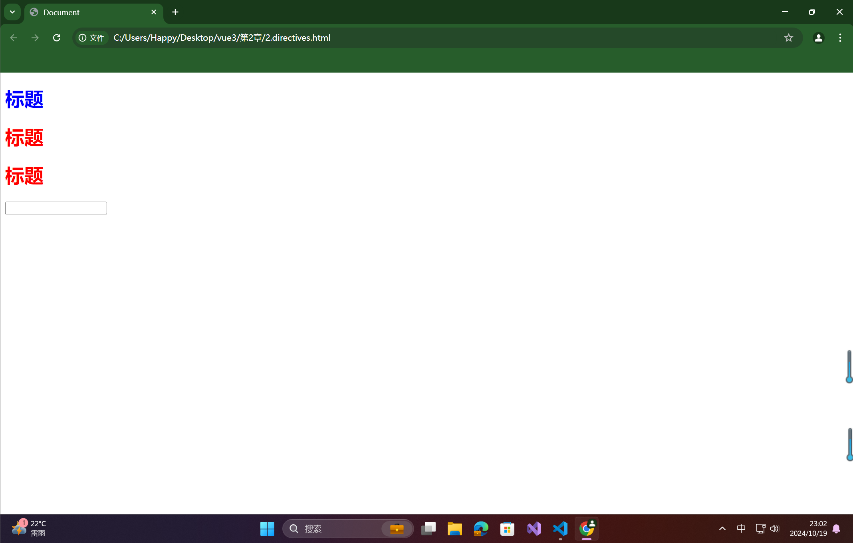Click the blue 标题 heading
The width and height of the screenshot is (853, 543).
[x=24, y=99]
